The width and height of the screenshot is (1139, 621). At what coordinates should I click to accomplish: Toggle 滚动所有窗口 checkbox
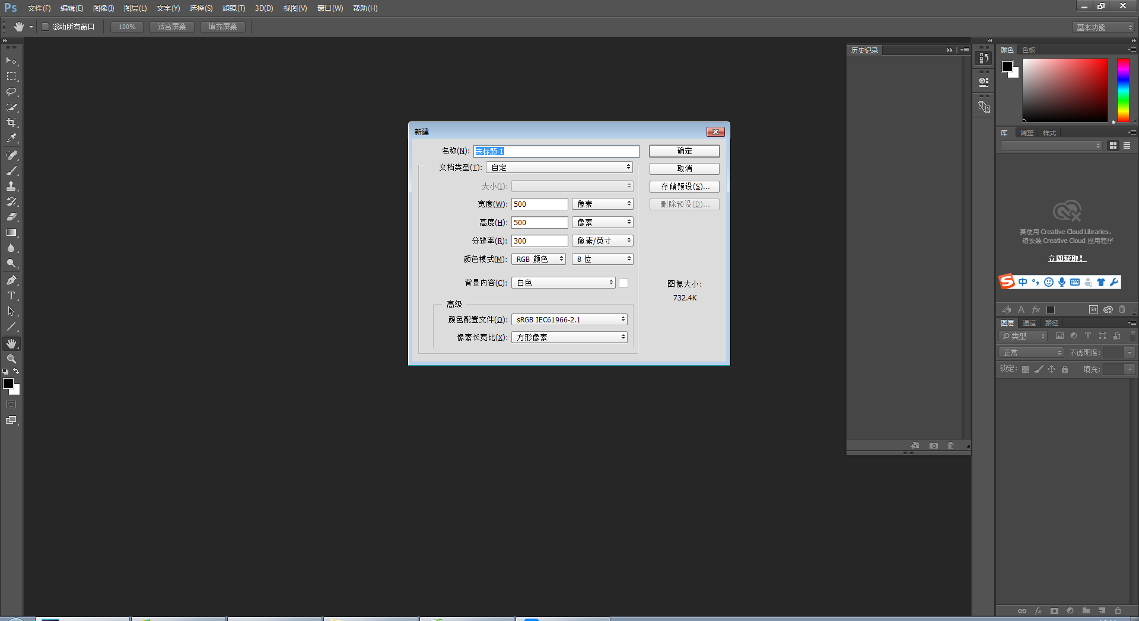click(45, 27)
